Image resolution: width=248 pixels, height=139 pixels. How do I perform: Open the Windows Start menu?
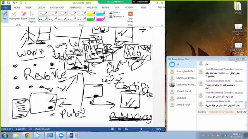pos(5,136)
